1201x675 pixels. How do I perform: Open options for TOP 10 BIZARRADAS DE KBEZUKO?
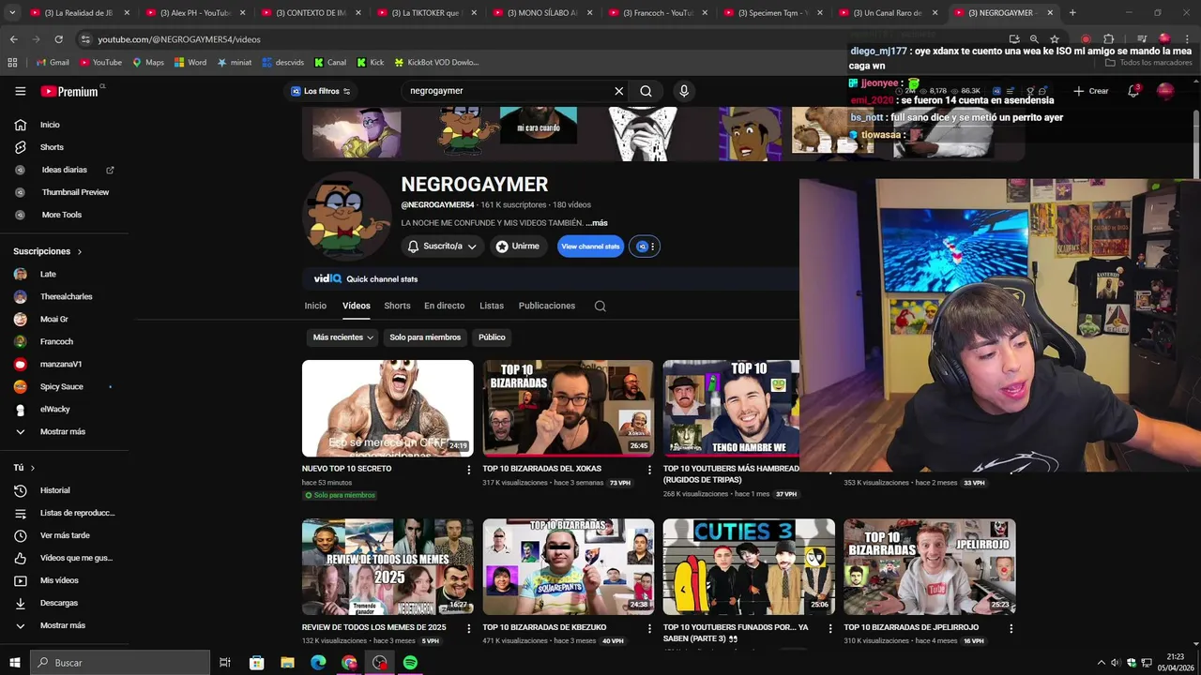(x=649, y=628)
